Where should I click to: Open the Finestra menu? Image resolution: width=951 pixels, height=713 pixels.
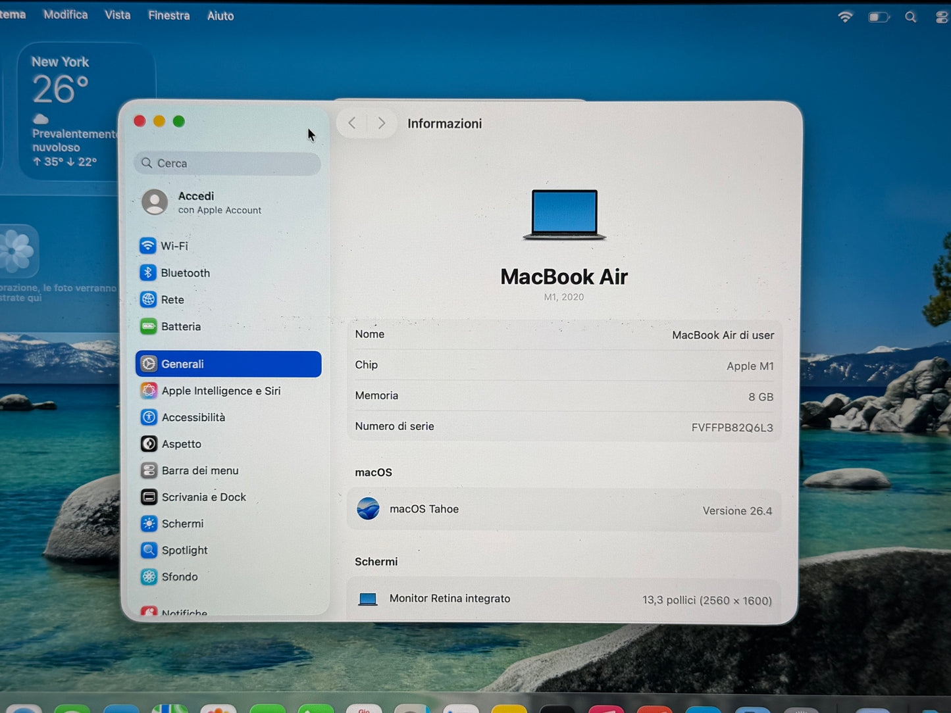click(169, 15)
